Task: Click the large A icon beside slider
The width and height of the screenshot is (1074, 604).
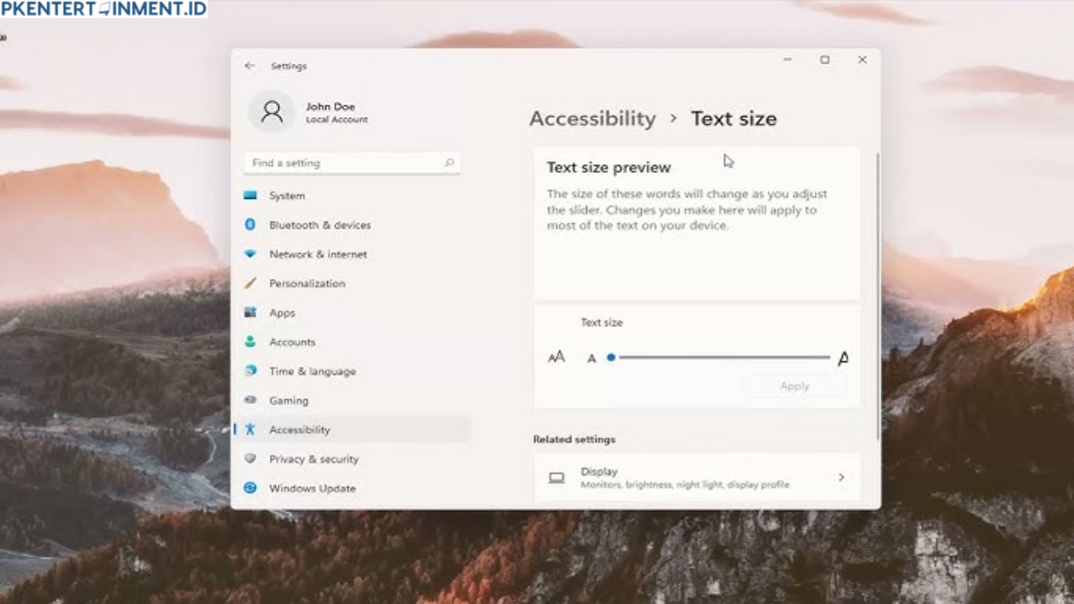Action: pos(843,358)
